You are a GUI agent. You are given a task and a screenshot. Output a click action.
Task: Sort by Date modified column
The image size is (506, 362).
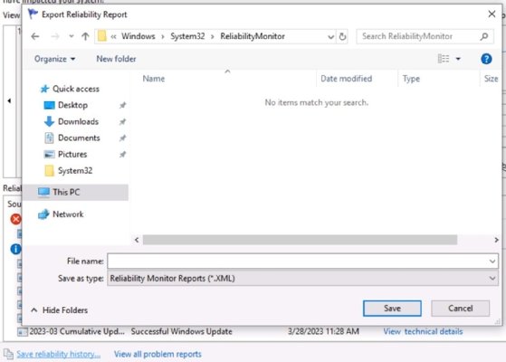(347, 79)
